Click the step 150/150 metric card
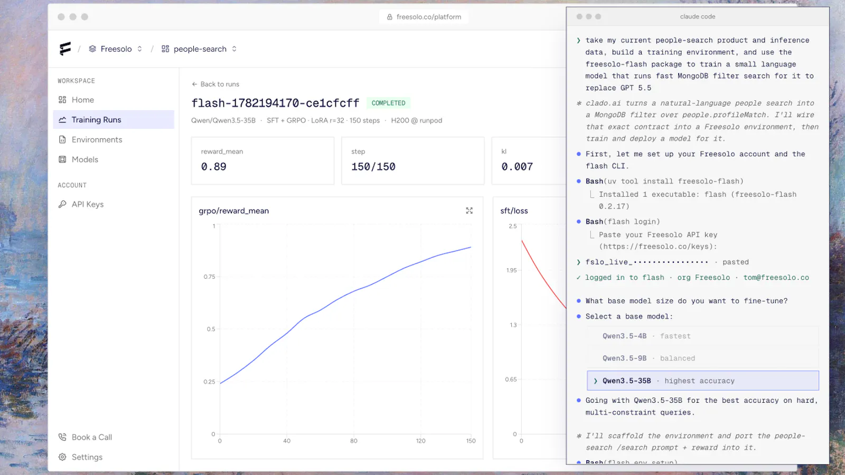This screenshot has width=845, height=475. 413,161
